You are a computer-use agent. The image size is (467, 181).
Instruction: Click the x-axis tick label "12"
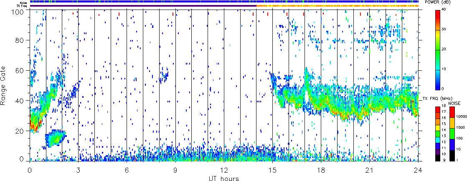(x=224, y=170)
